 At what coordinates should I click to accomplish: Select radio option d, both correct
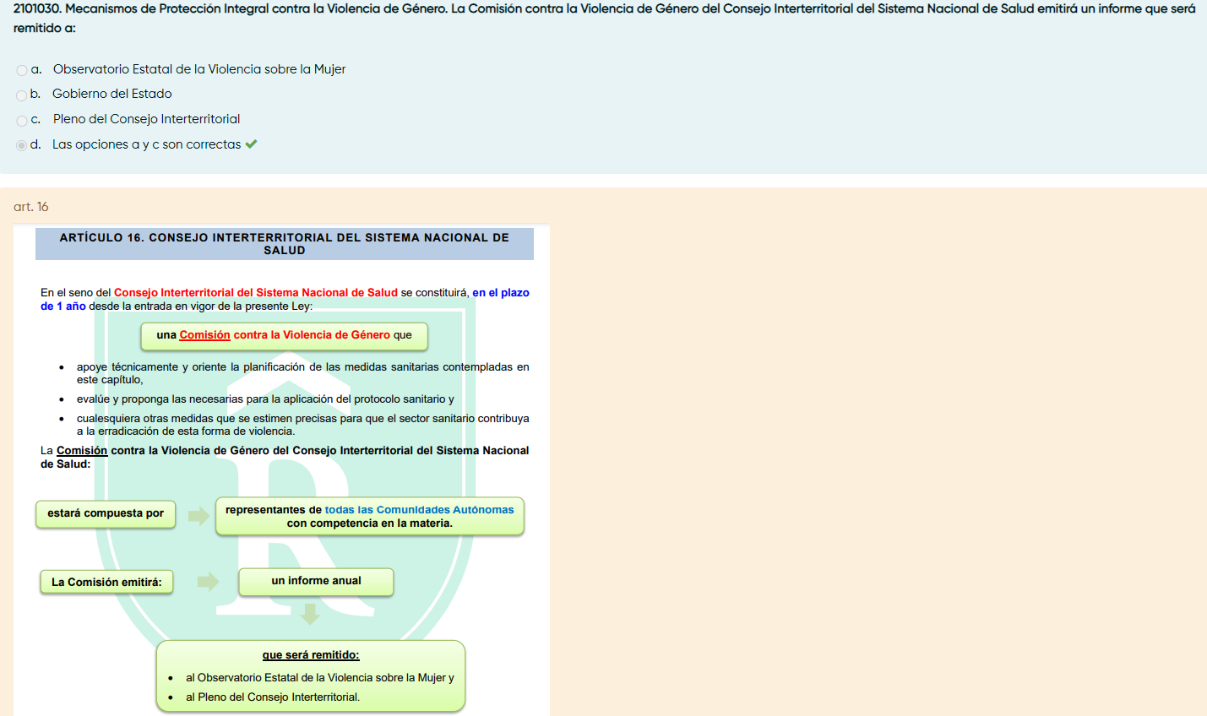click(x=21, y=145)
